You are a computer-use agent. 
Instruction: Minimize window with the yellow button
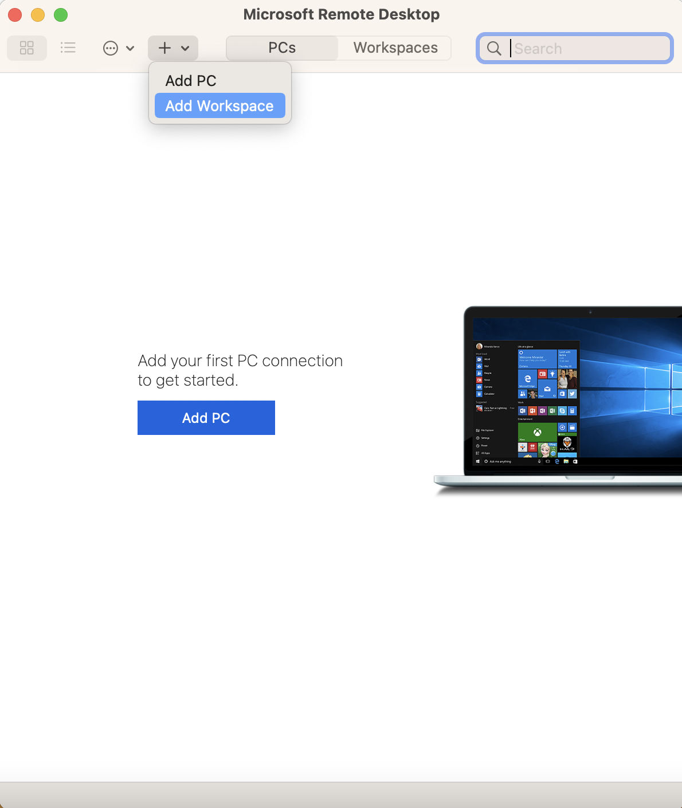(x=38, y=15)
